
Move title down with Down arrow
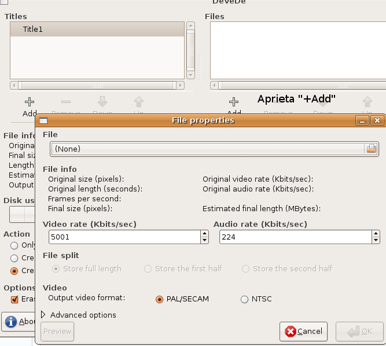(102, 106)
